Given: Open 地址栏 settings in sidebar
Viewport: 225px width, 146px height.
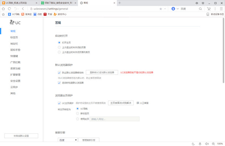Looking at the screenshot, I should 14,44.
